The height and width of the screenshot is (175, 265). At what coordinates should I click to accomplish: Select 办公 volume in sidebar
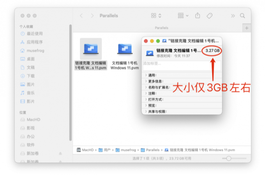tap(28, 136)
